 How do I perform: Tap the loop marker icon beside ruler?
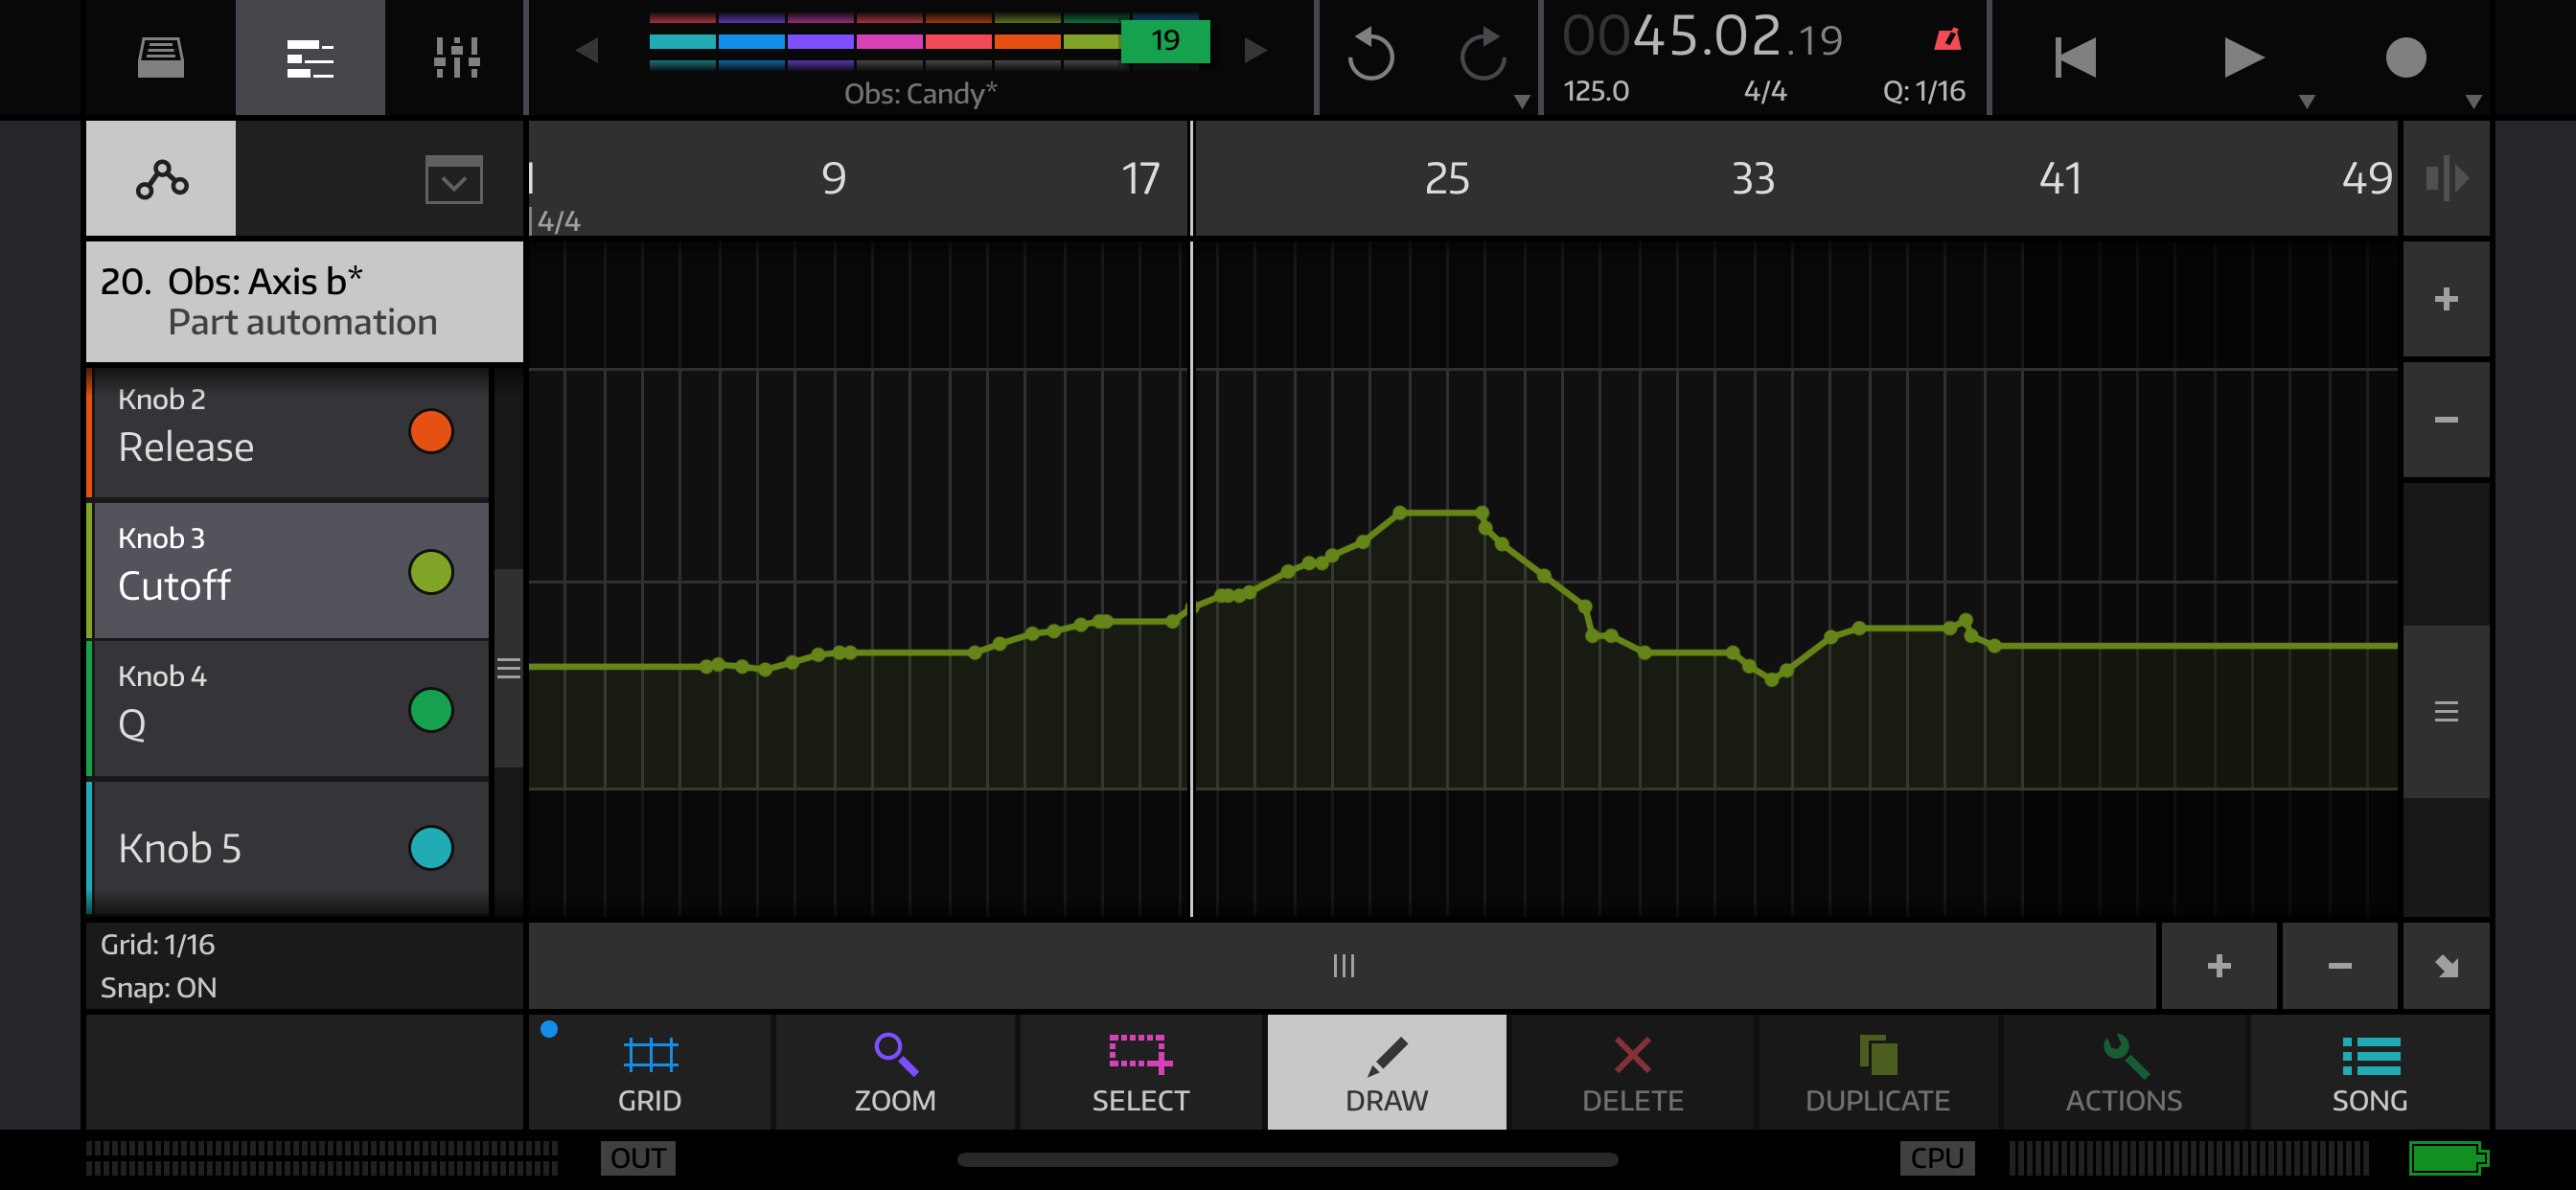coord(2445,179)
